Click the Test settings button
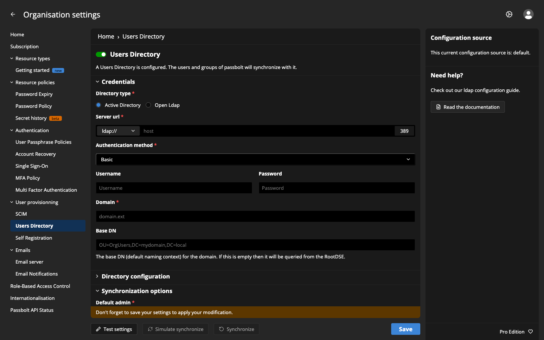Viewport: 544px width, 340px height. tap(114, 329)
